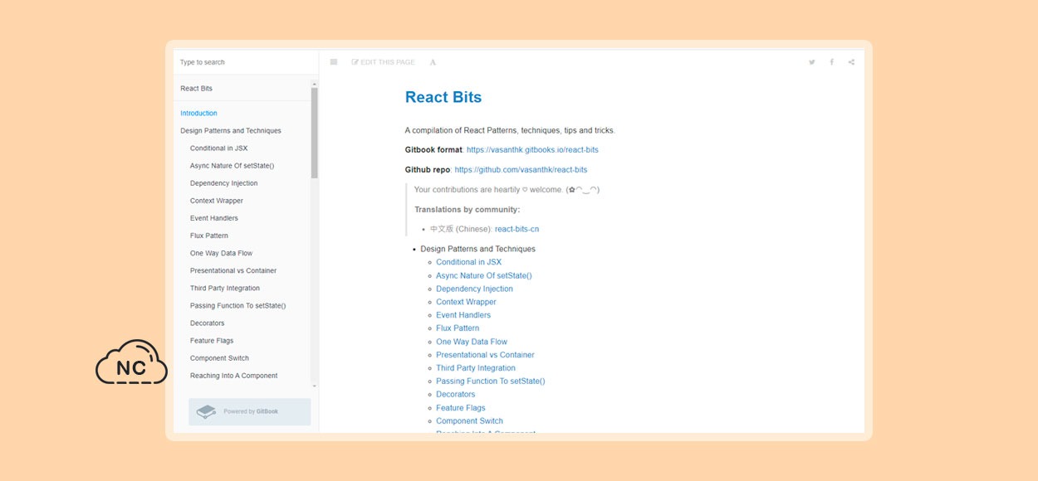Screen dimensions: 1038x481
Task: Go to Dependency Injection in sidebar
Action: (223, 183)
